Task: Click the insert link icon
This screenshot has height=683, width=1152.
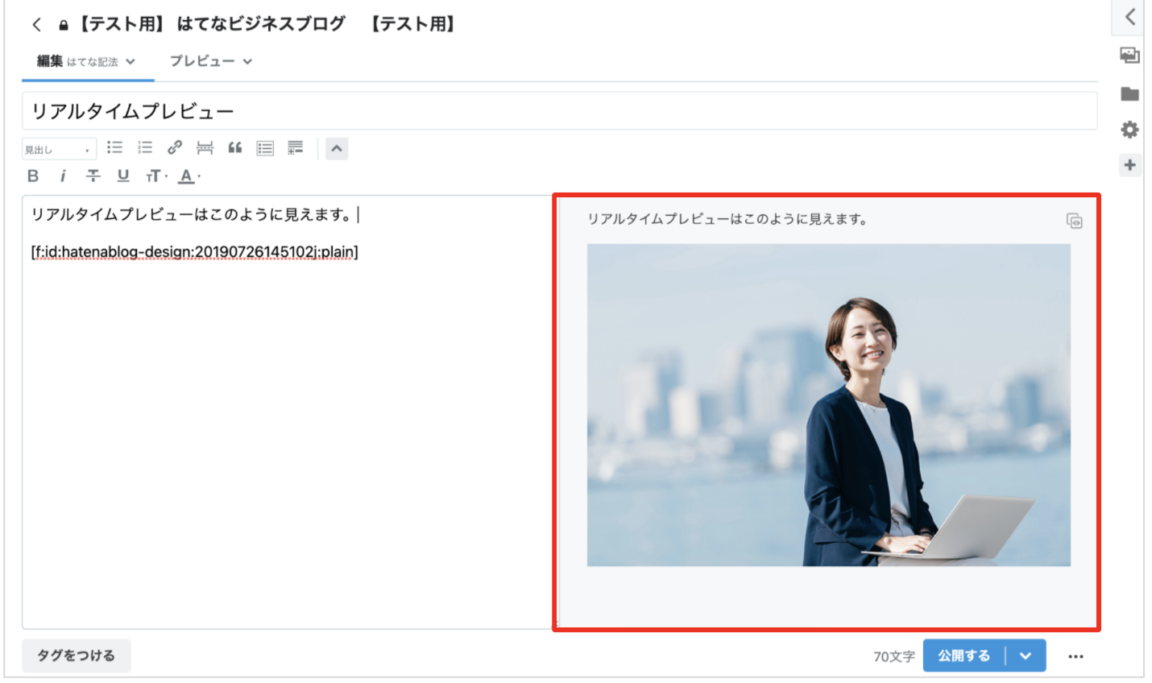Action: [175, 147]
